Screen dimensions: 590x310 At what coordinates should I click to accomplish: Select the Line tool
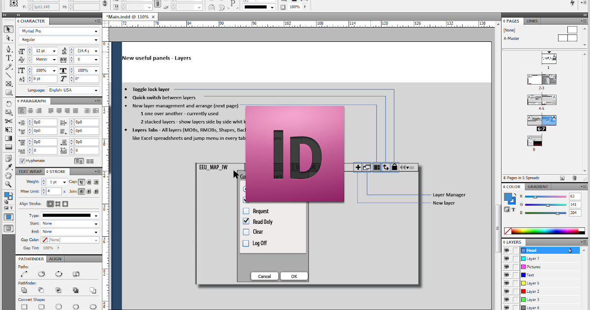(8, 75)
